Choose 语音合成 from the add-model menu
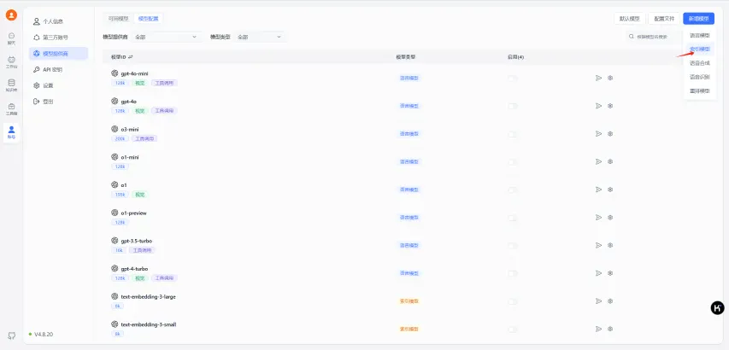Screen dimensions: 729x350 point(699,63)
